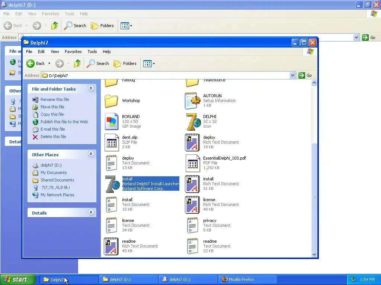381x285 pixels.
Task: Open the install Borland Delphi7 launcher icon
Action: click(x=112, y=184)
